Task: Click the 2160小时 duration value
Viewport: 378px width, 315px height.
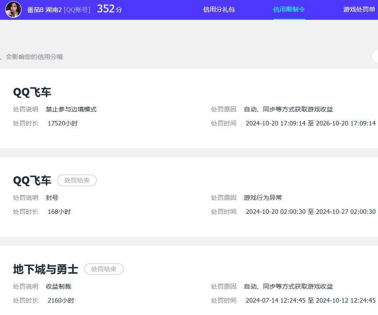Action: point(61,301)
